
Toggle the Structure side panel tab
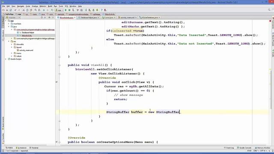tap(3, 36)
